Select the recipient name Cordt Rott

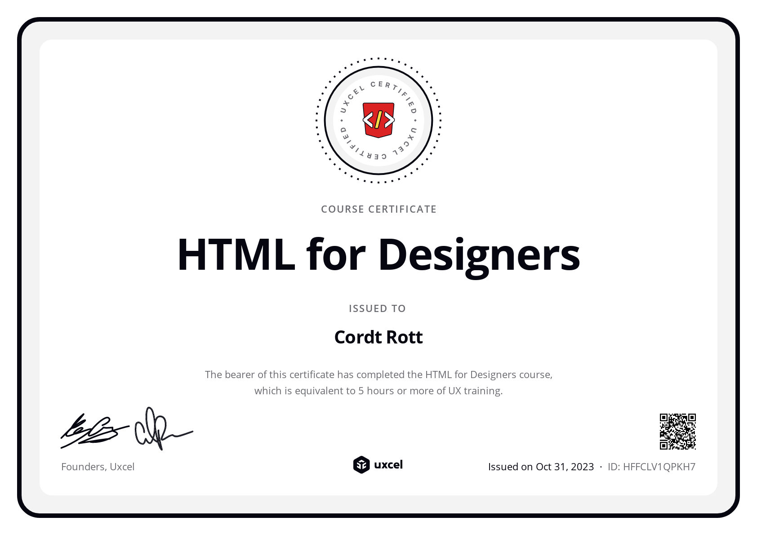tap(378, 337)
